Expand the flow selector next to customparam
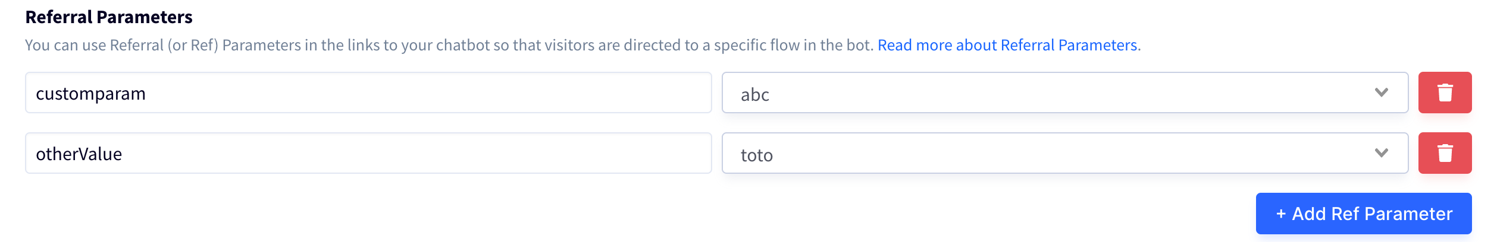 [1065, 93]
